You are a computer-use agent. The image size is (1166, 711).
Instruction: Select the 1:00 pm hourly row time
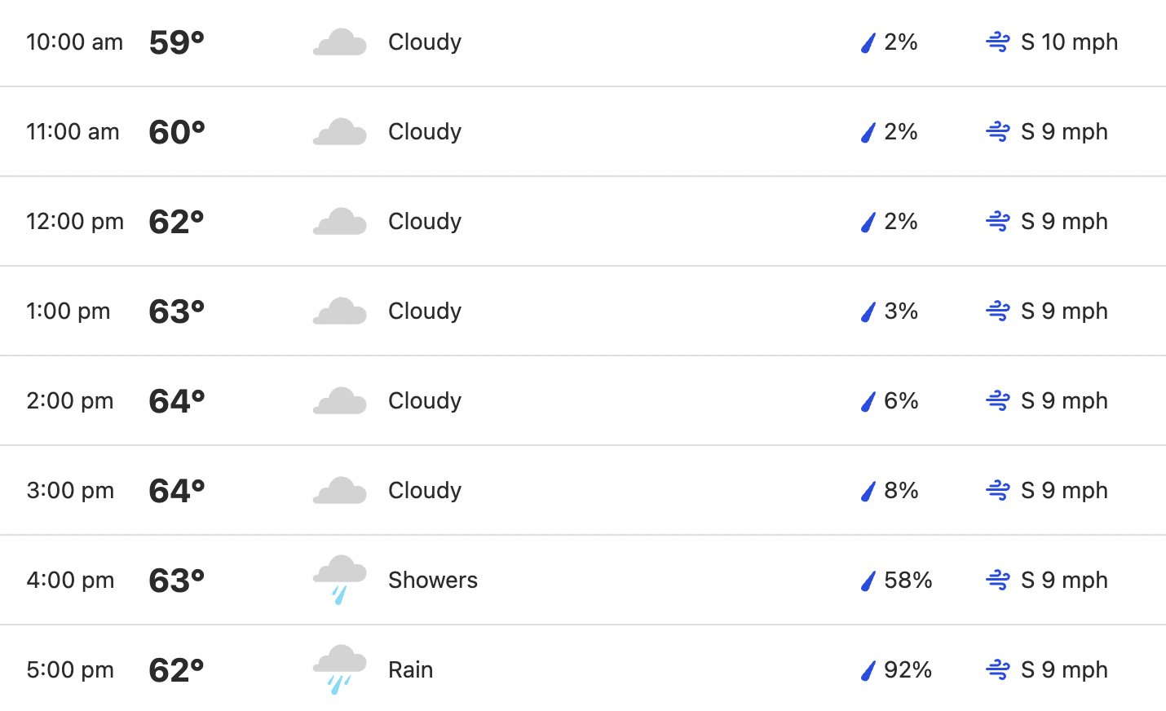(x=68, y=311)
